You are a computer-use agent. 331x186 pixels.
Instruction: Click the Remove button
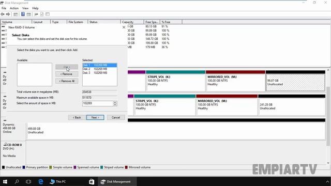tap(67, 74)
